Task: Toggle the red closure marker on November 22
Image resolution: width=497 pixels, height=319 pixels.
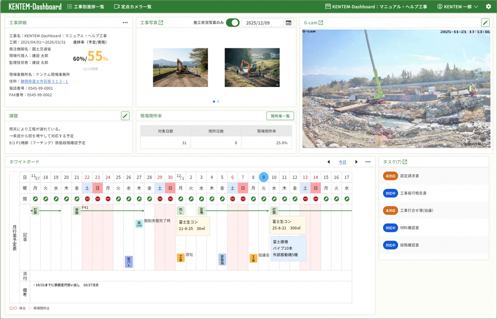Action: 87,199
